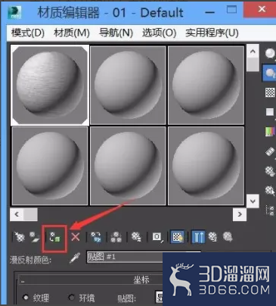Image resolution: width=276 pixels, height=306 pixels.
Task: Open the 实用程序(U) menu
Action: [x=212, y=33]
